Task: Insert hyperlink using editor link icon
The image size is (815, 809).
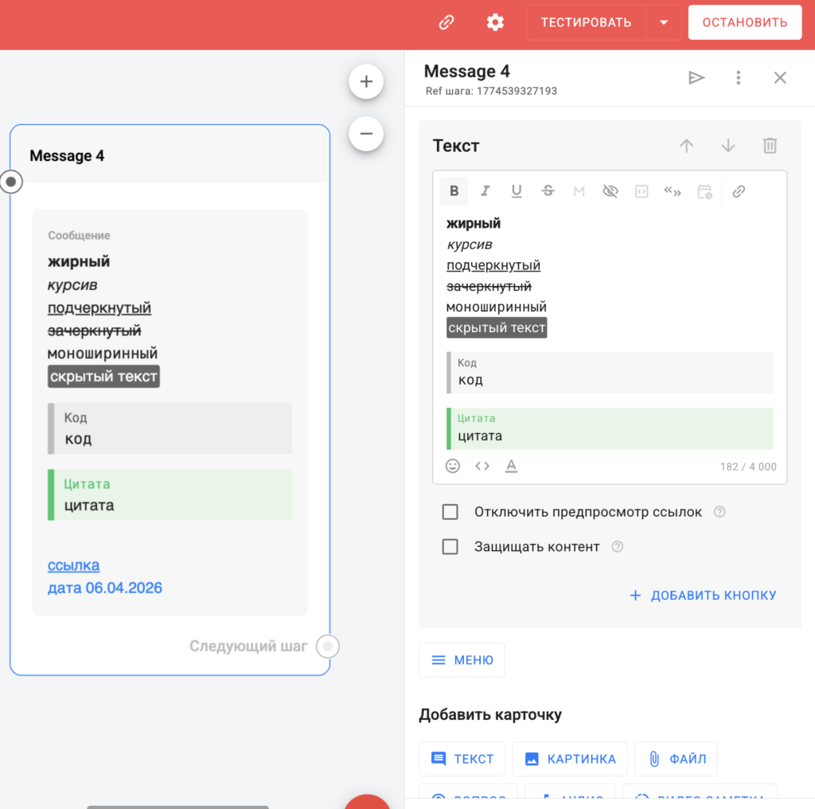Action: point(739,191)
